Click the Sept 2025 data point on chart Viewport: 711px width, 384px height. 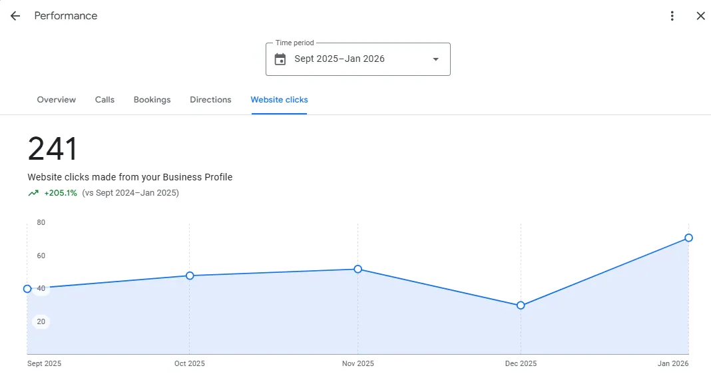(27, 289)
